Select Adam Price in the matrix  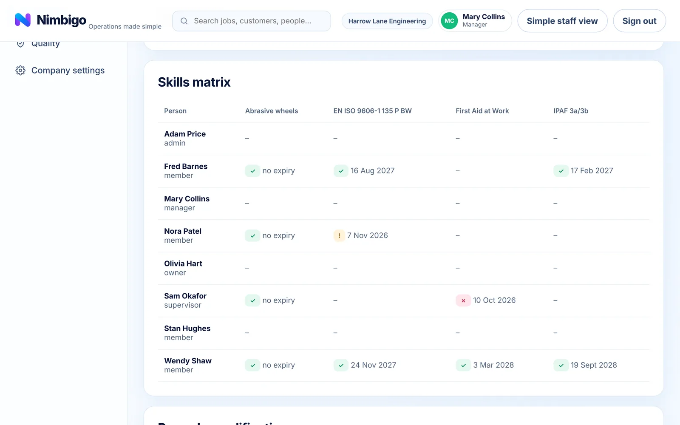click(x=185, y=134)
